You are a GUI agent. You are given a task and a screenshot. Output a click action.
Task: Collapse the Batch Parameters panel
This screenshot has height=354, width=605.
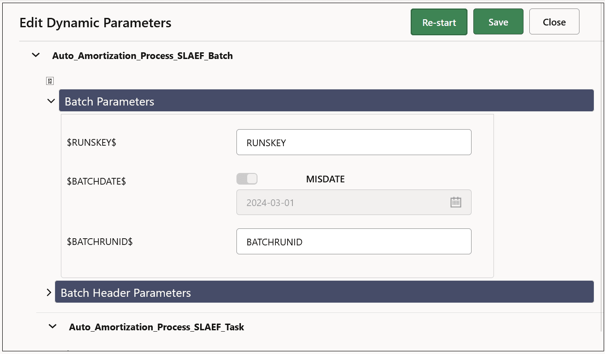coord(51,101)
